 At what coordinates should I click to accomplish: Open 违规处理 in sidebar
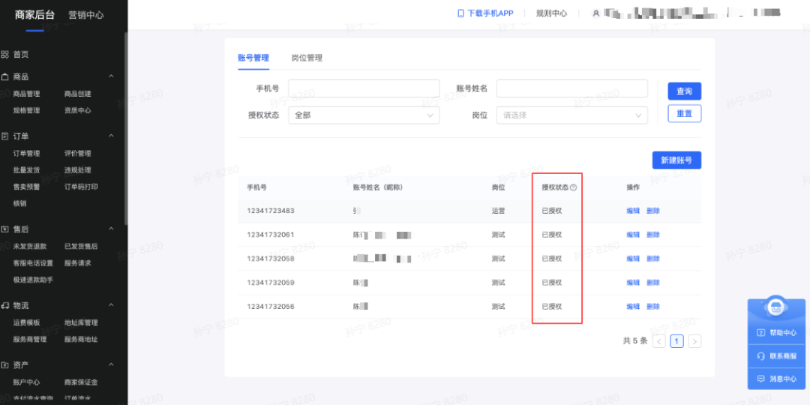click(x=77, y=170)
